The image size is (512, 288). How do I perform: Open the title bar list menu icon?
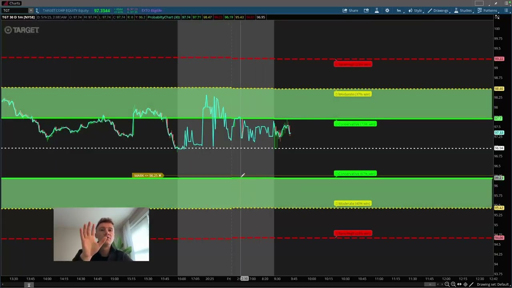[506, 3]
